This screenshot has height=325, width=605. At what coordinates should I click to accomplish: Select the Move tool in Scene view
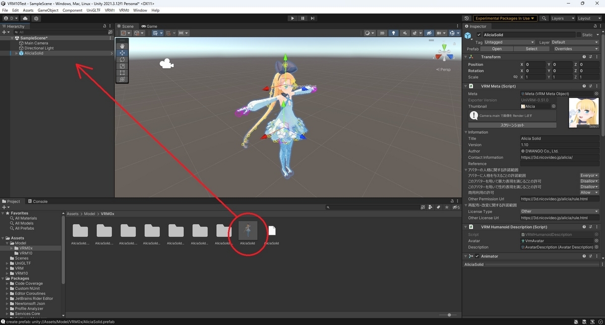tap(122, 52)
